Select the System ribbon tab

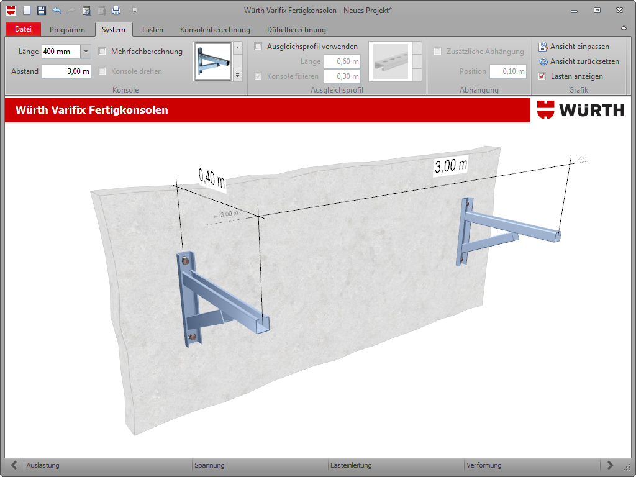coord(114,30)
